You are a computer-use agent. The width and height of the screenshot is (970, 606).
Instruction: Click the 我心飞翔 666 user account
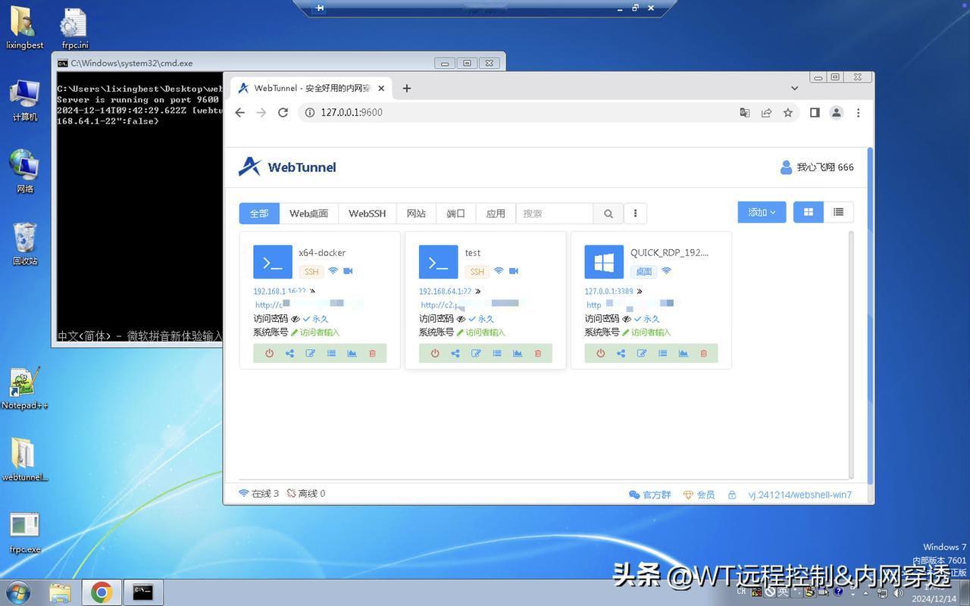[x=817, y=167]
